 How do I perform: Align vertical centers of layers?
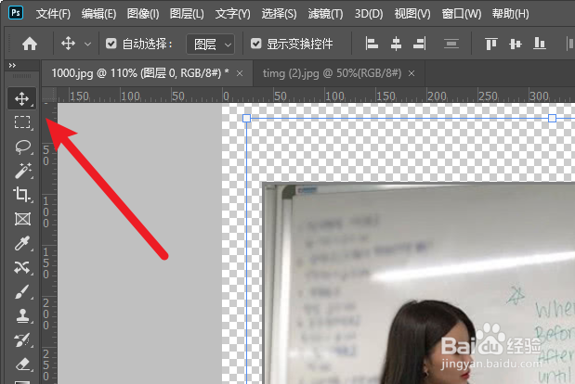[516, 44]
